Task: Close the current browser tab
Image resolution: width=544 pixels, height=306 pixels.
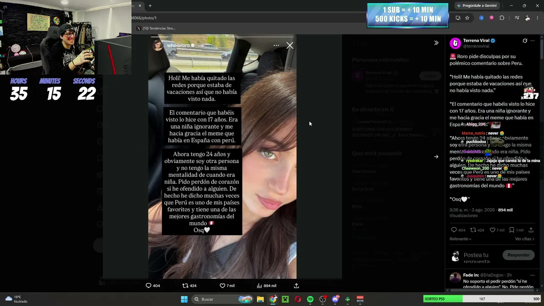Action: pos(139,6)
